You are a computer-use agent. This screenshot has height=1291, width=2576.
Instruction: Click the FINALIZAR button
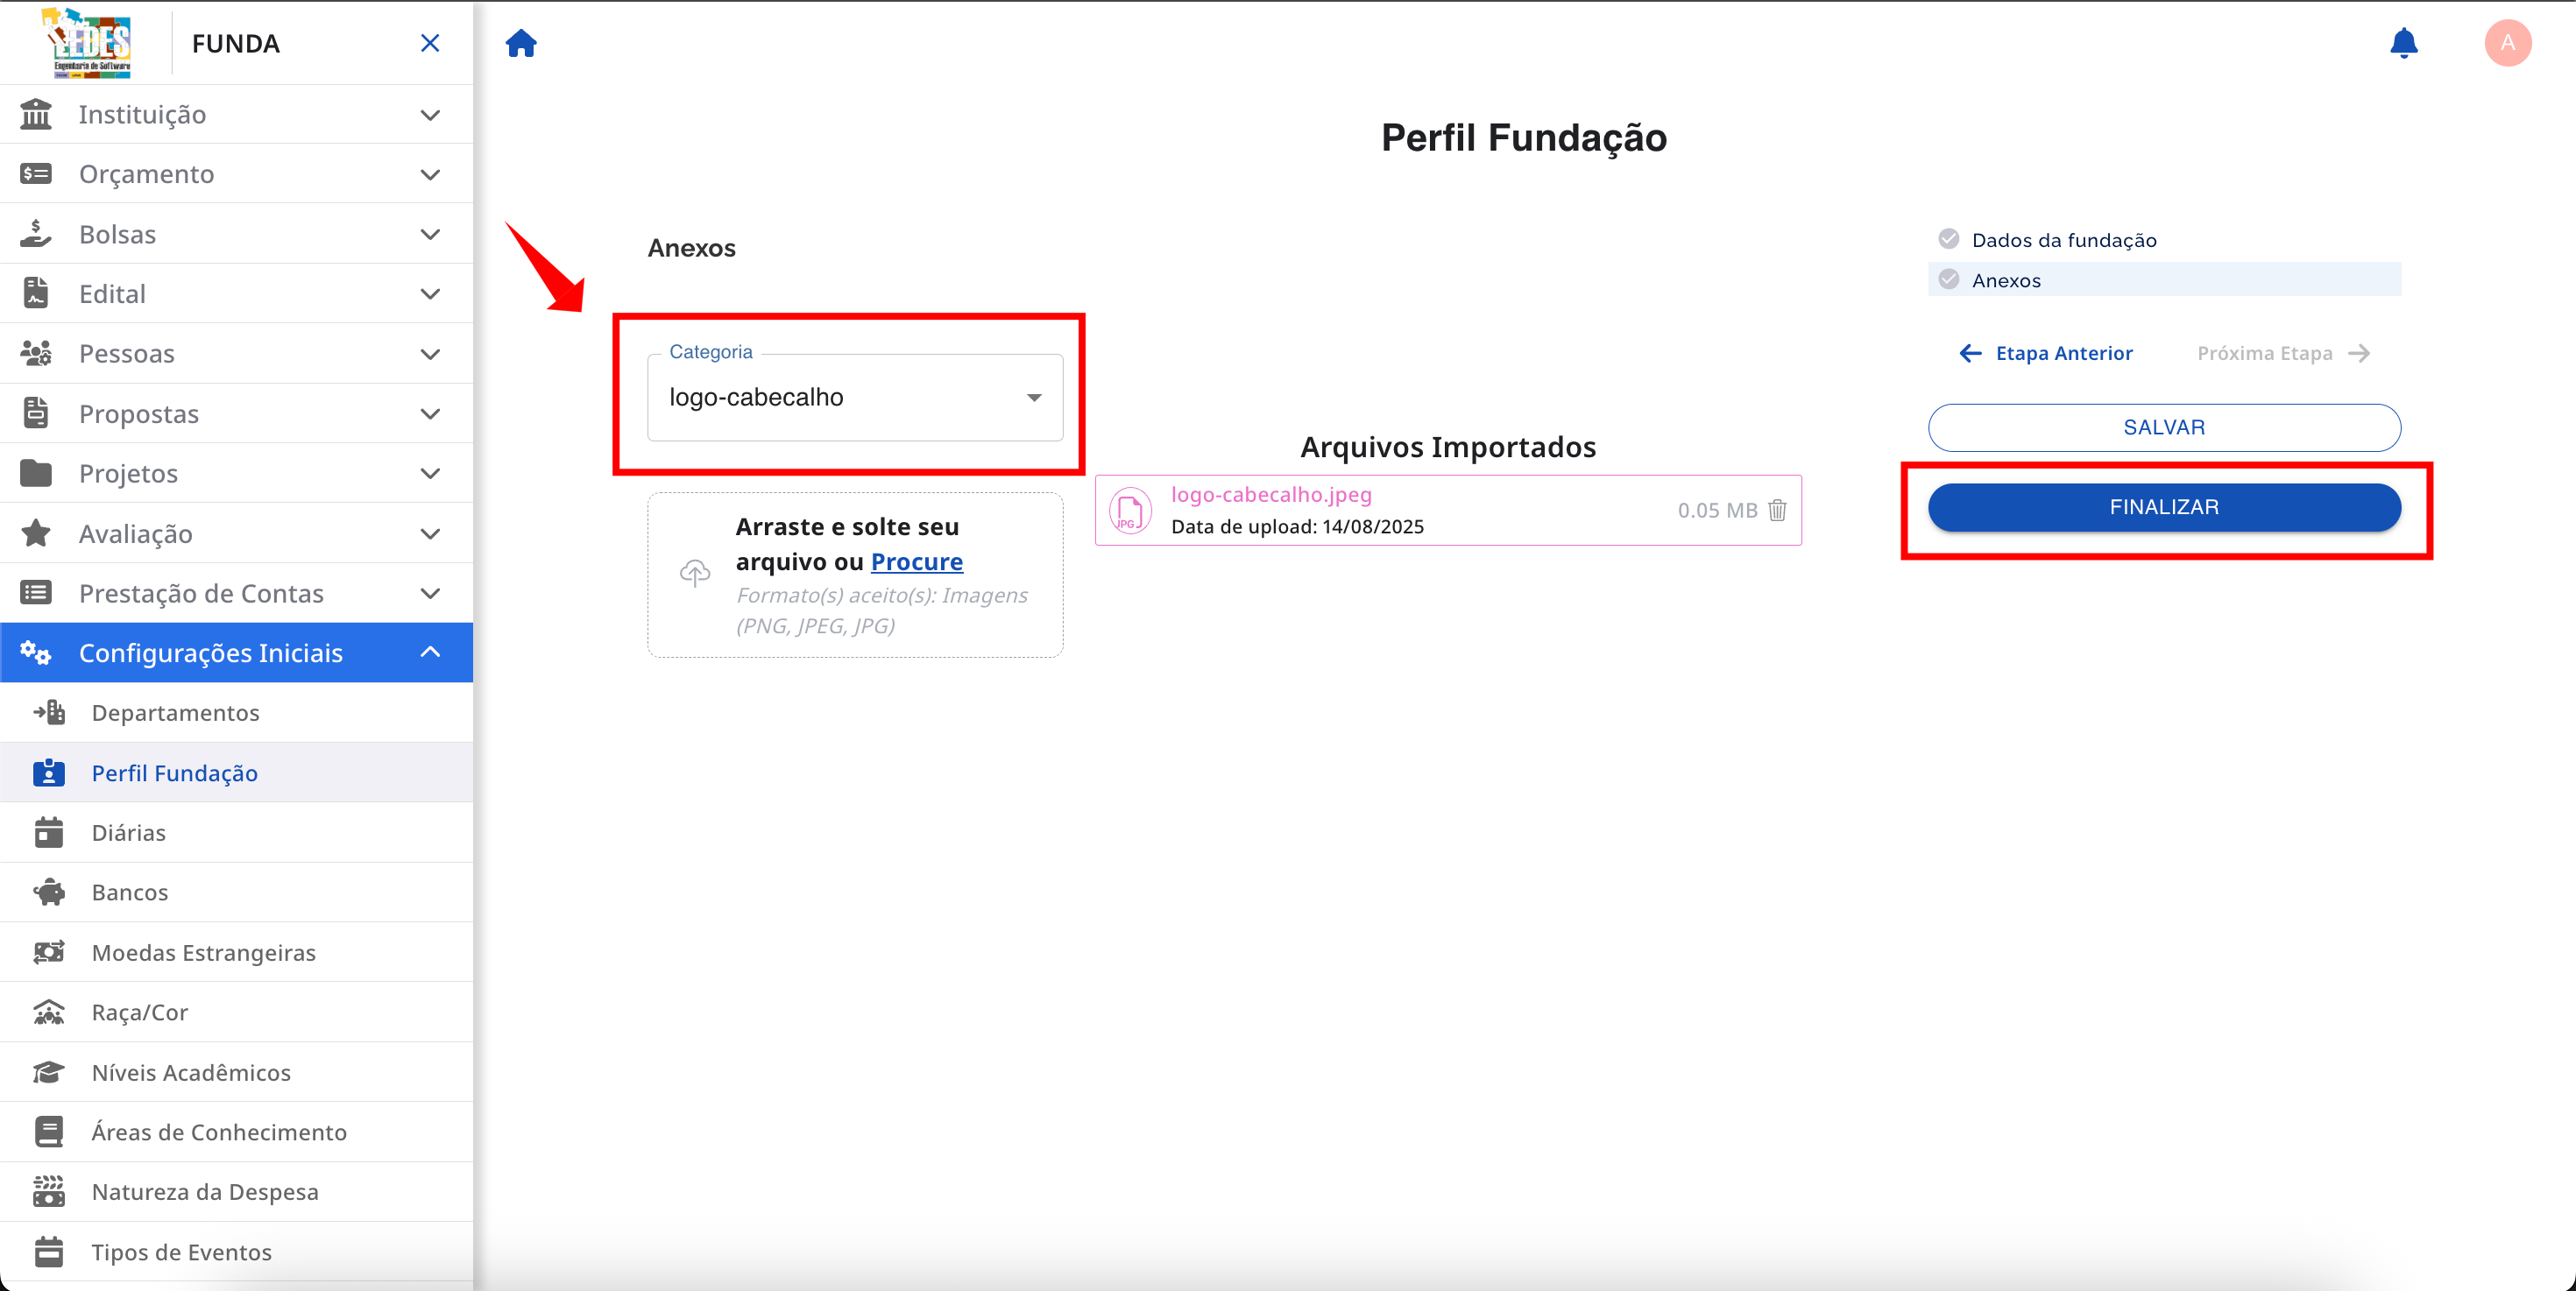pyautogui.click(x=2163, y=508)
